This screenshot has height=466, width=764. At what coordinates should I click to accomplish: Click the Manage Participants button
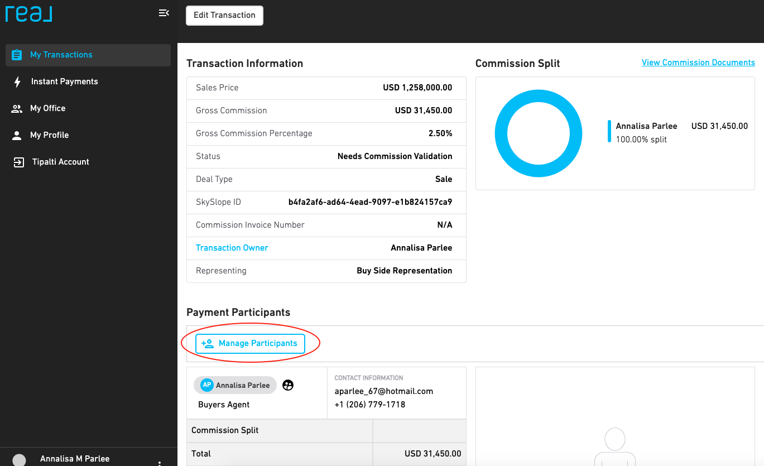[250, 343]
